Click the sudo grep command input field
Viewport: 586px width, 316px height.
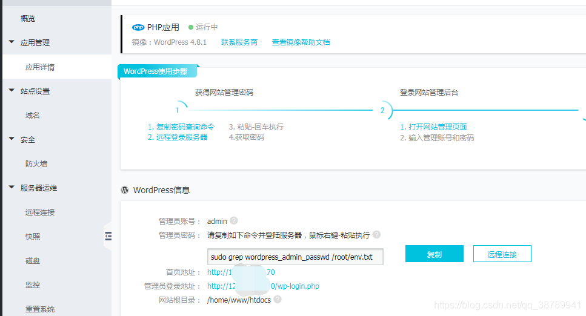[295, 257]
